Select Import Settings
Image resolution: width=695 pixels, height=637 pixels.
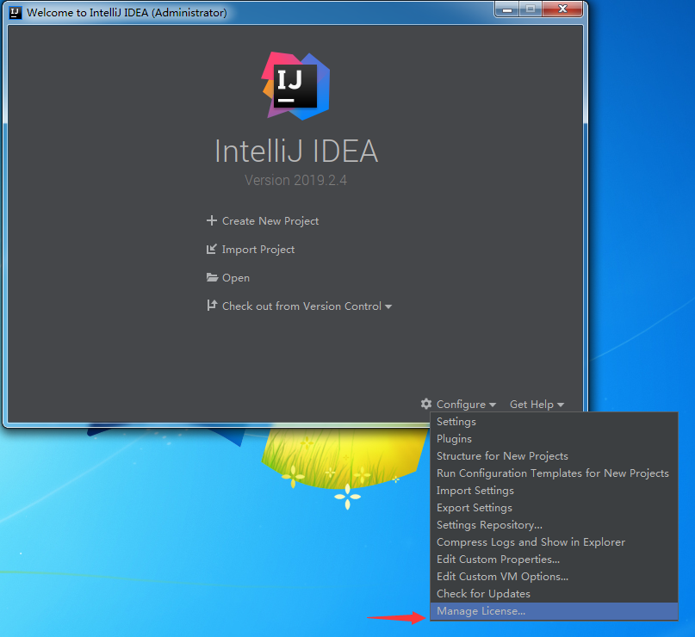[x=475, y=490]
